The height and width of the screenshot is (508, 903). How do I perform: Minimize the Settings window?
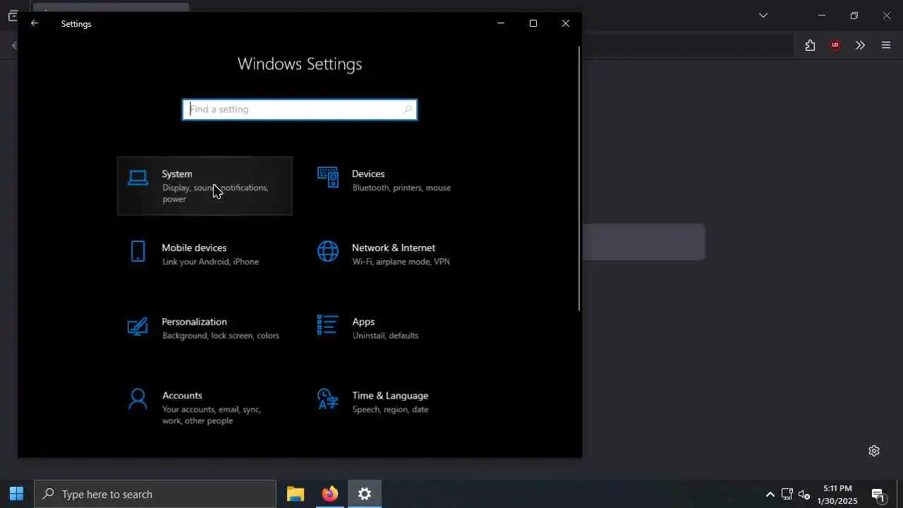[501, 23]
